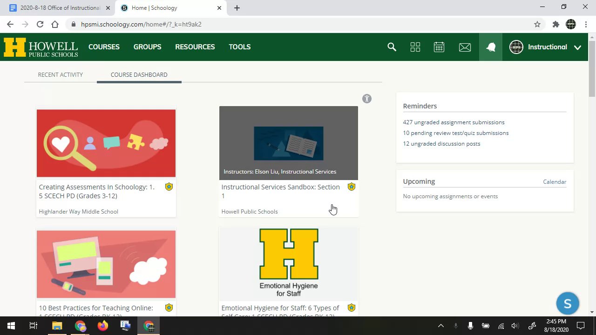596x335 pixels.
Task: Click badge icon beside 10 Best Practices course
Action: (169, 308)
